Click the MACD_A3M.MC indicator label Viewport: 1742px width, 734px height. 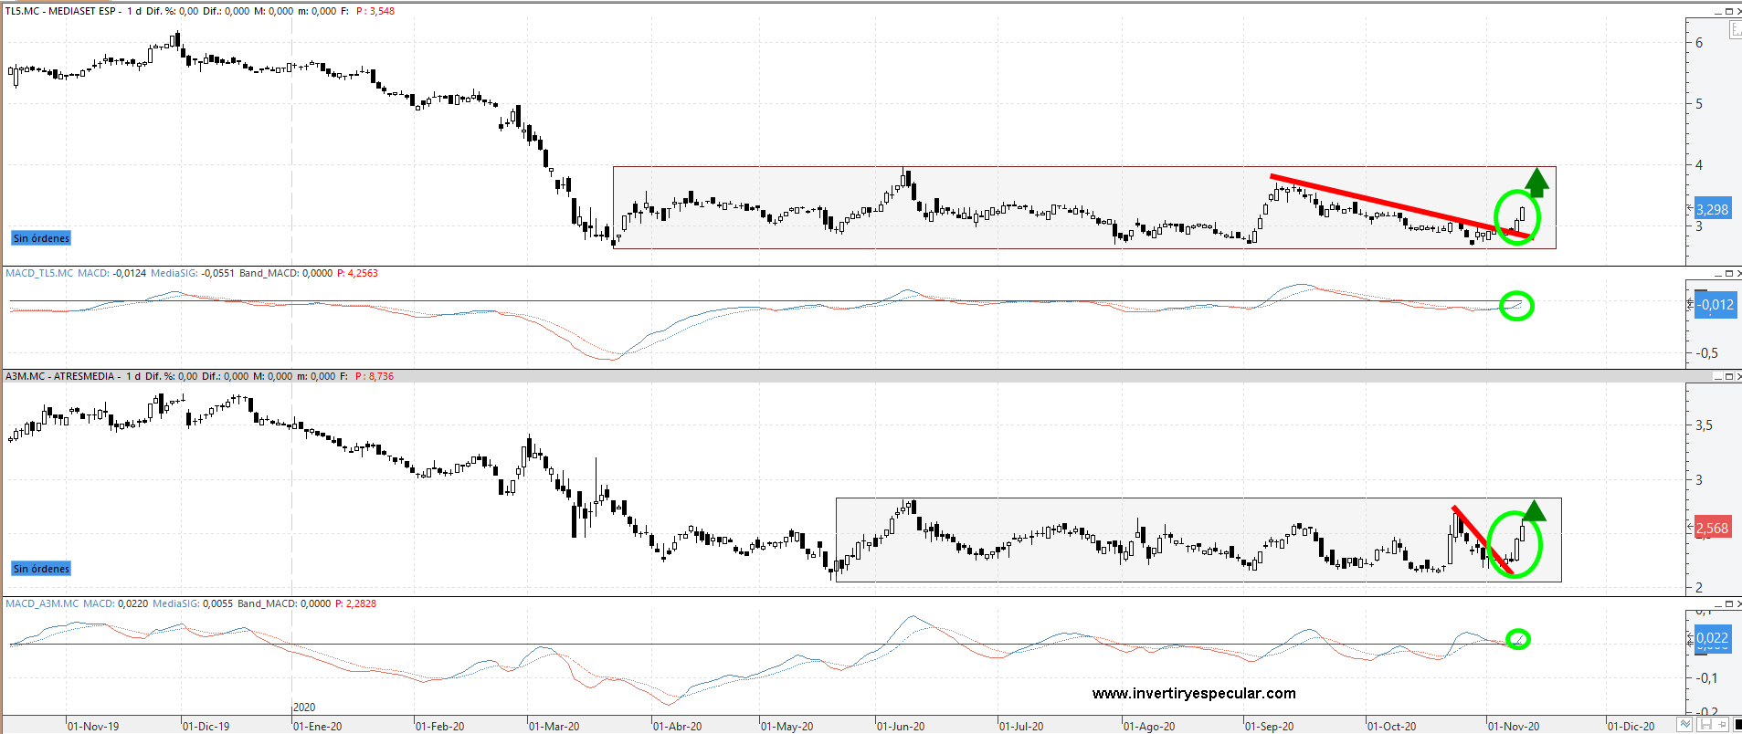42,603
